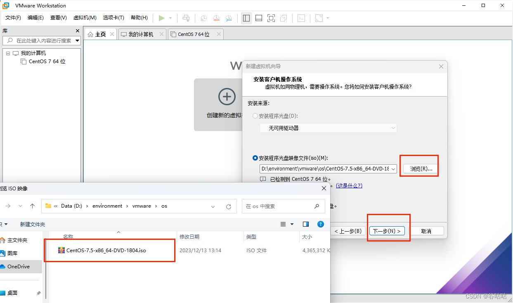Click the refresh icon in ISO browser
The width and height of the screenshot is (513, 303).
coord(228,206)
